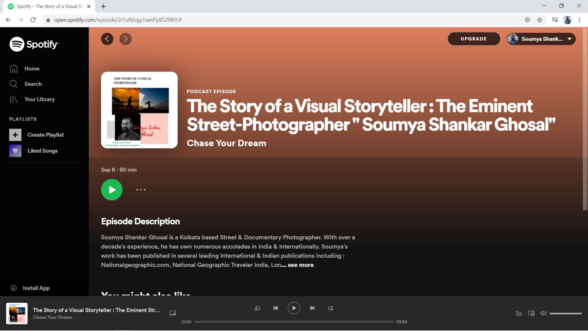The width and height of the screenshot is (588, 331).
Task: Play the episode with the green button
Action: tap(112, 190)
